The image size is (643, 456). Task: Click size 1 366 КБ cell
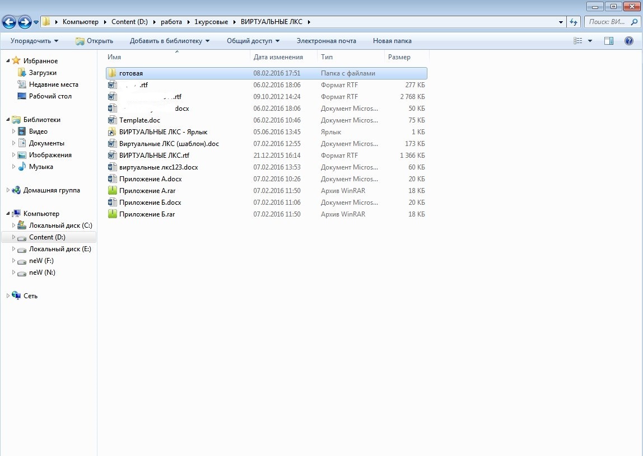click(x=413, y=156)
